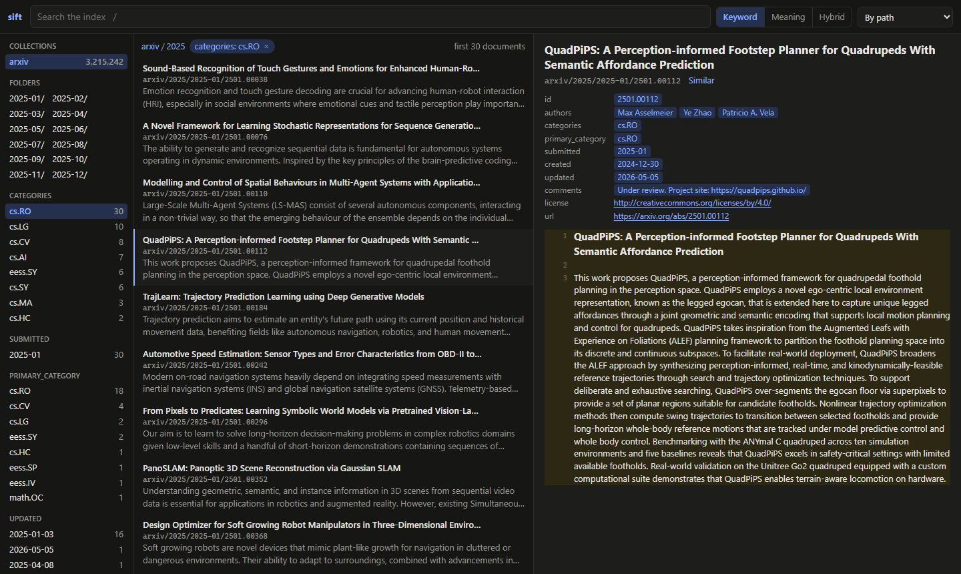Click the arxiv breadcrumb link

point(150,47)
